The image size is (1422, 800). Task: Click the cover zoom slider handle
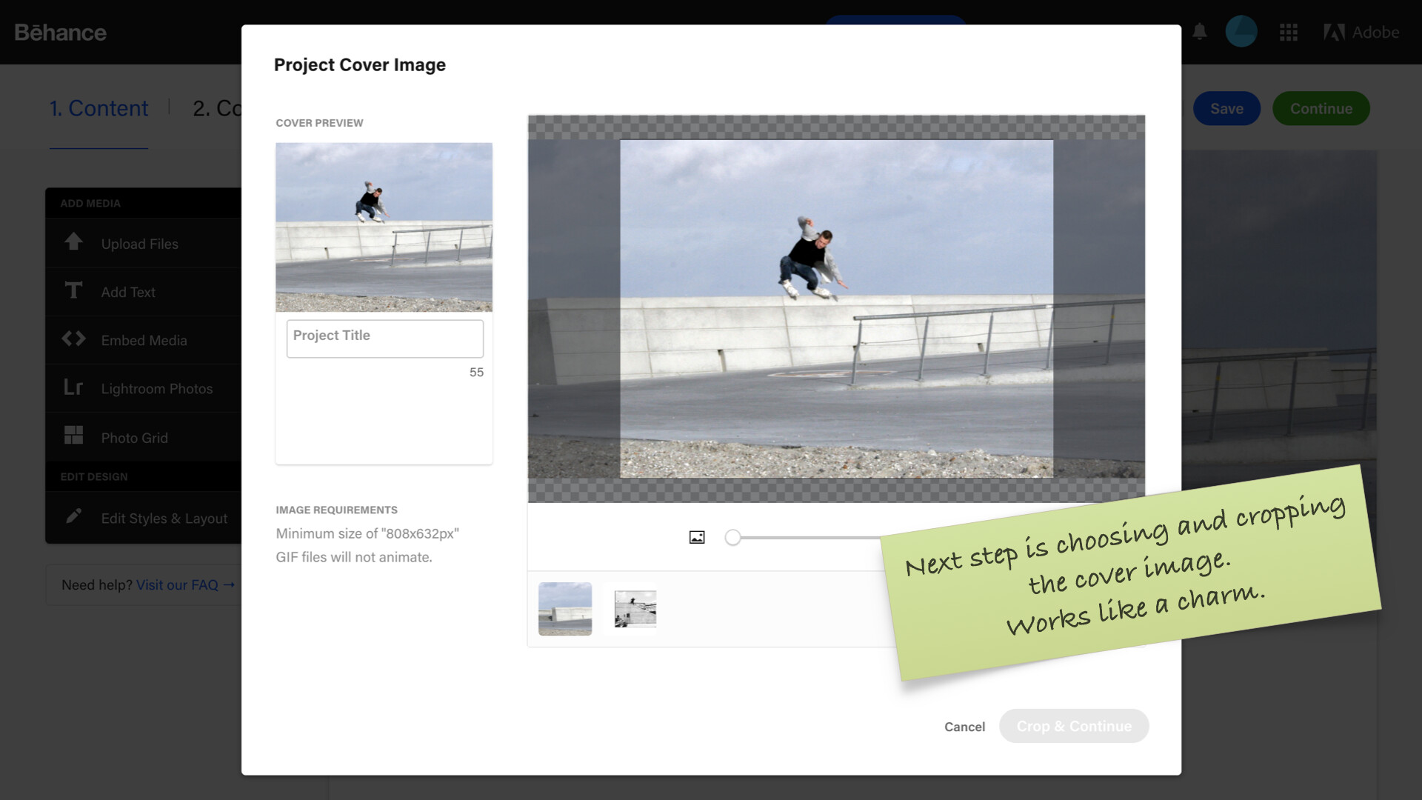732,538
